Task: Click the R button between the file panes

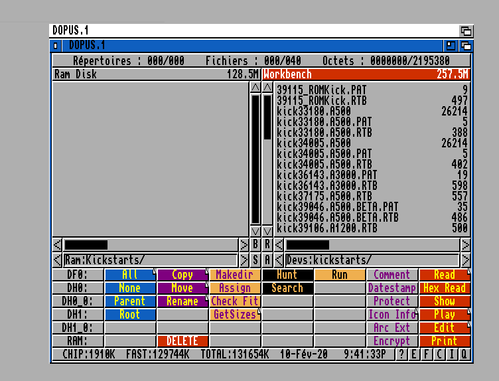Action: 267,244
